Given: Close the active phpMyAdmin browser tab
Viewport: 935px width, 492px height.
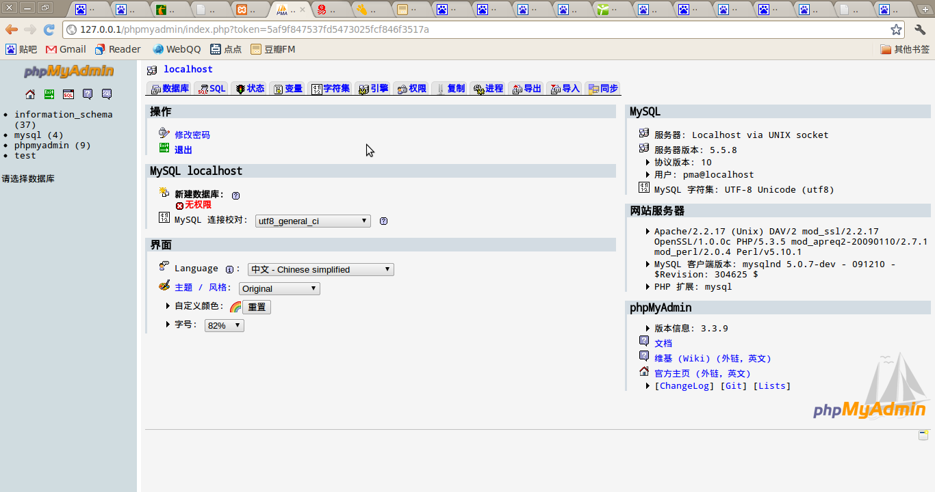Looking at the screenshot, I should (303, 10).
